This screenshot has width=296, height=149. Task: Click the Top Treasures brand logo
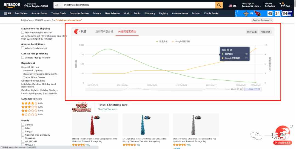pos(82,107)
